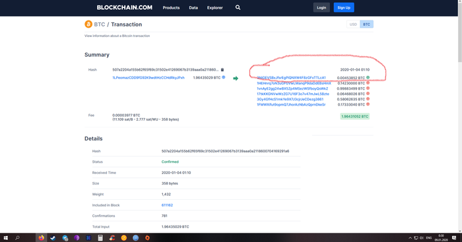This screenshot has height=242, width=462.
Task: Click the Firefox taskbar icon
Action: click(x=41, y=238)
